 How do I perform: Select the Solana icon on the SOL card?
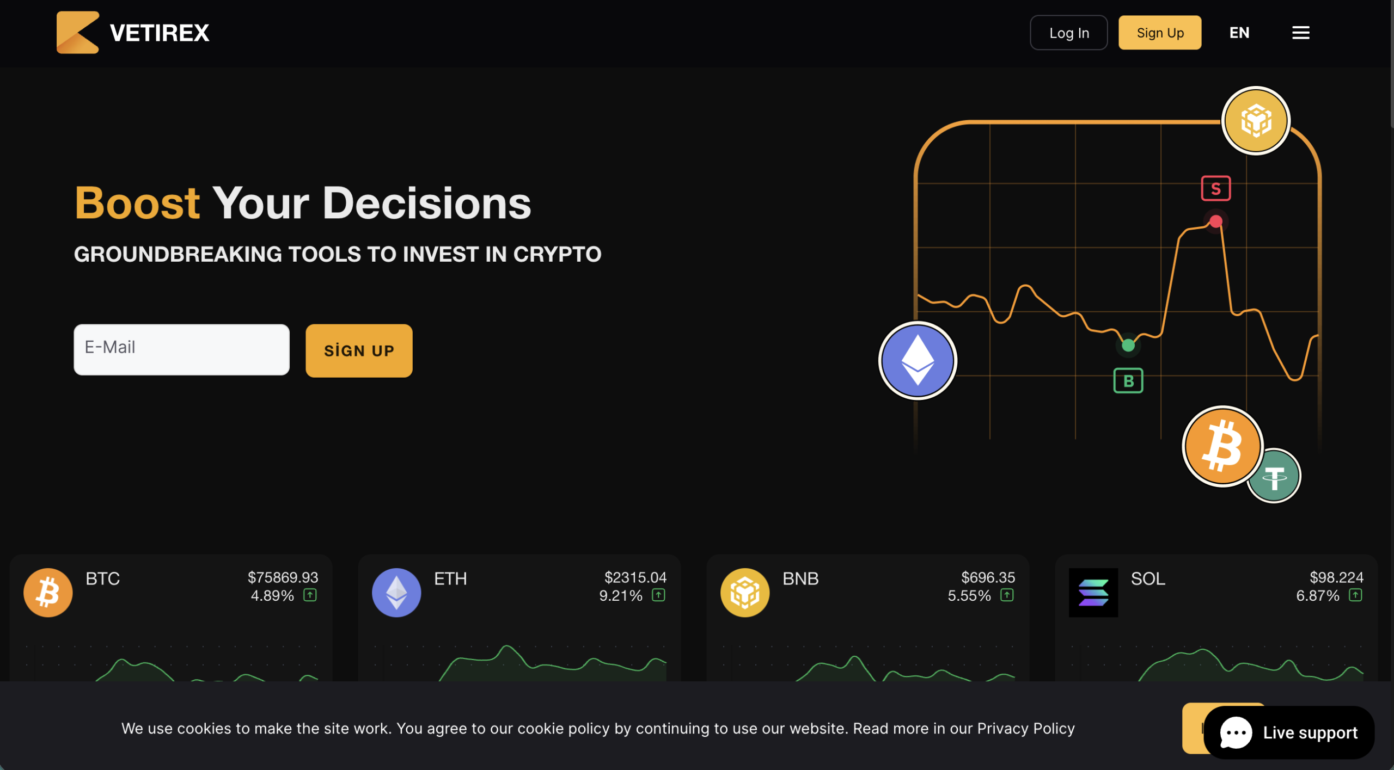pos(1093,592)
